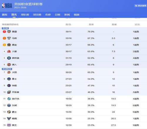Open the 球员榜 player stats tab

[37, 15]
